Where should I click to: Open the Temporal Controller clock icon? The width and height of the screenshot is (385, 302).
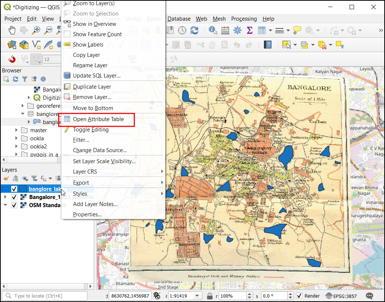[x=182, y=31]
